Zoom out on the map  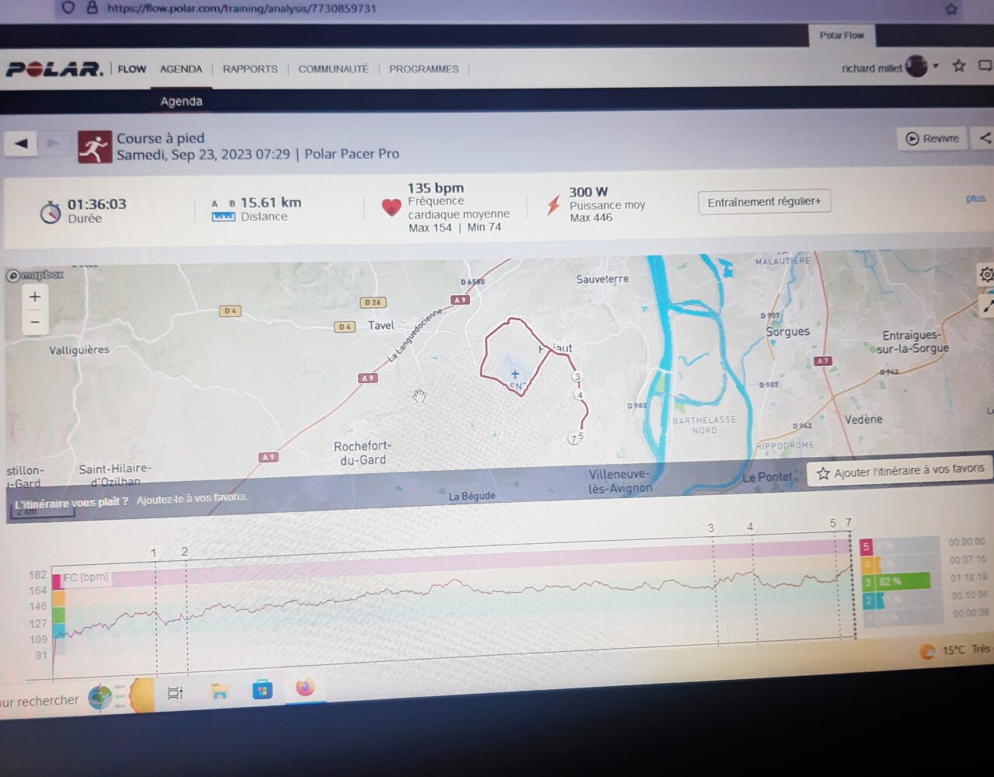34,322
